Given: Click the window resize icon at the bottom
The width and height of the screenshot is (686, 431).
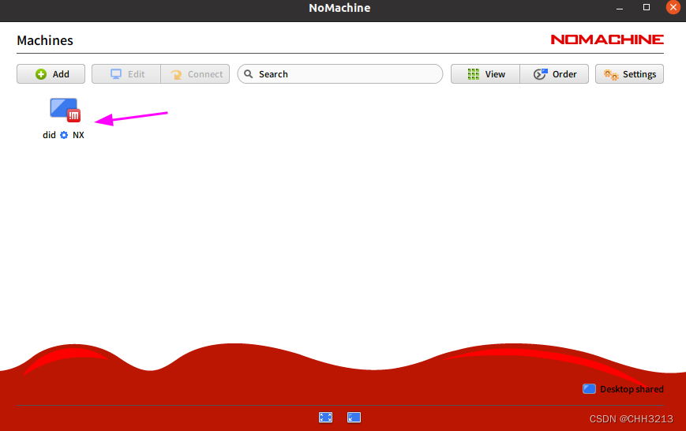Looking at the screenshot, I should tap(354, 418).
